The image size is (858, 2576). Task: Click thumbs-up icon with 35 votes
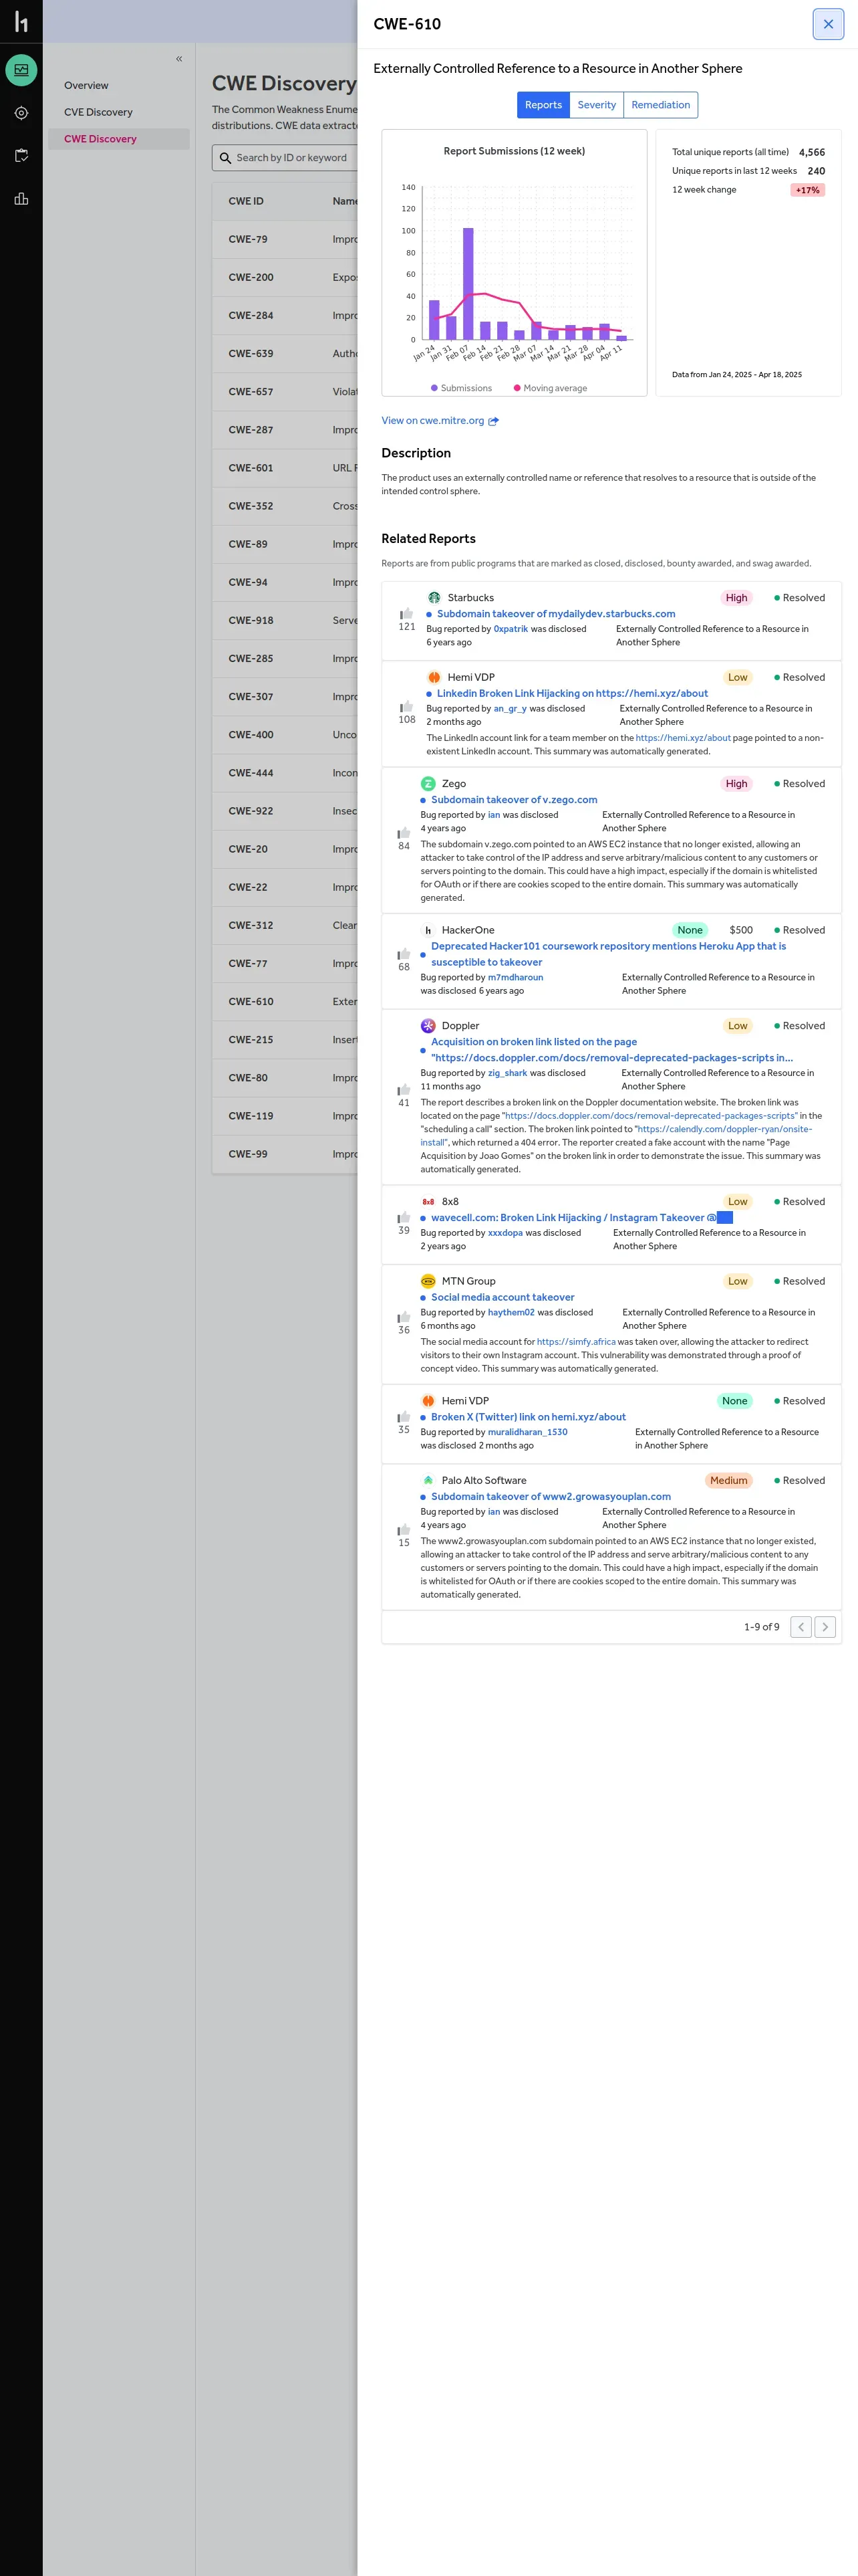pos(404,1417)
